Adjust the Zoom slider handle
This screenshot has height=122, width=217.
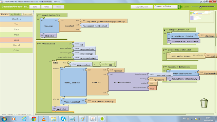pos(200,7)
